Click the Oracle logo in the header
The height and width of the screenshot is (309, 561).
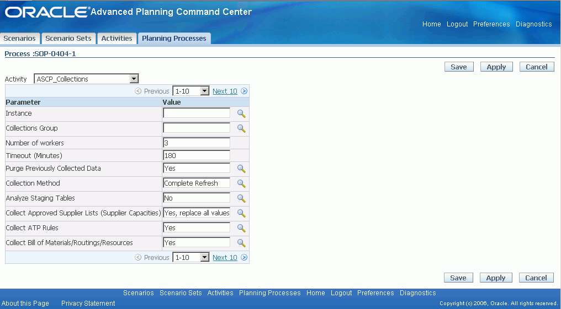coord(46,12)
